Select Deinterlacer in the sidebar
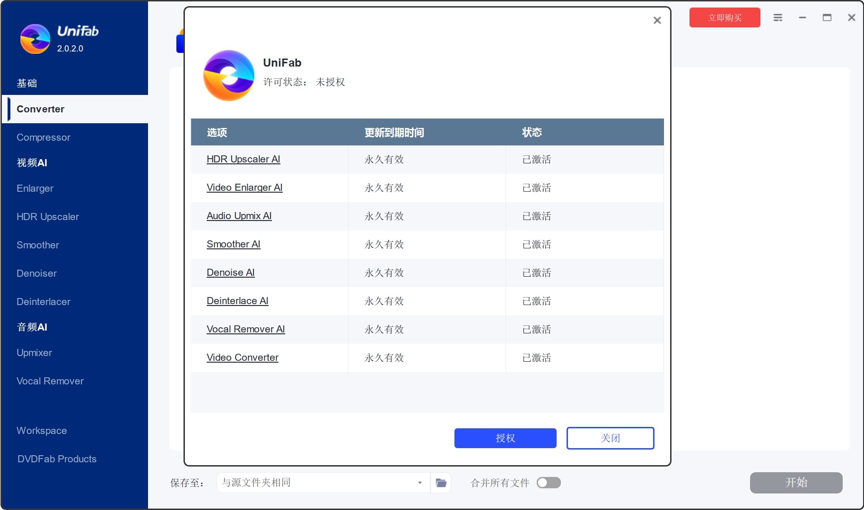Viewport: 864px width, 510px height. tap(75, 302)
